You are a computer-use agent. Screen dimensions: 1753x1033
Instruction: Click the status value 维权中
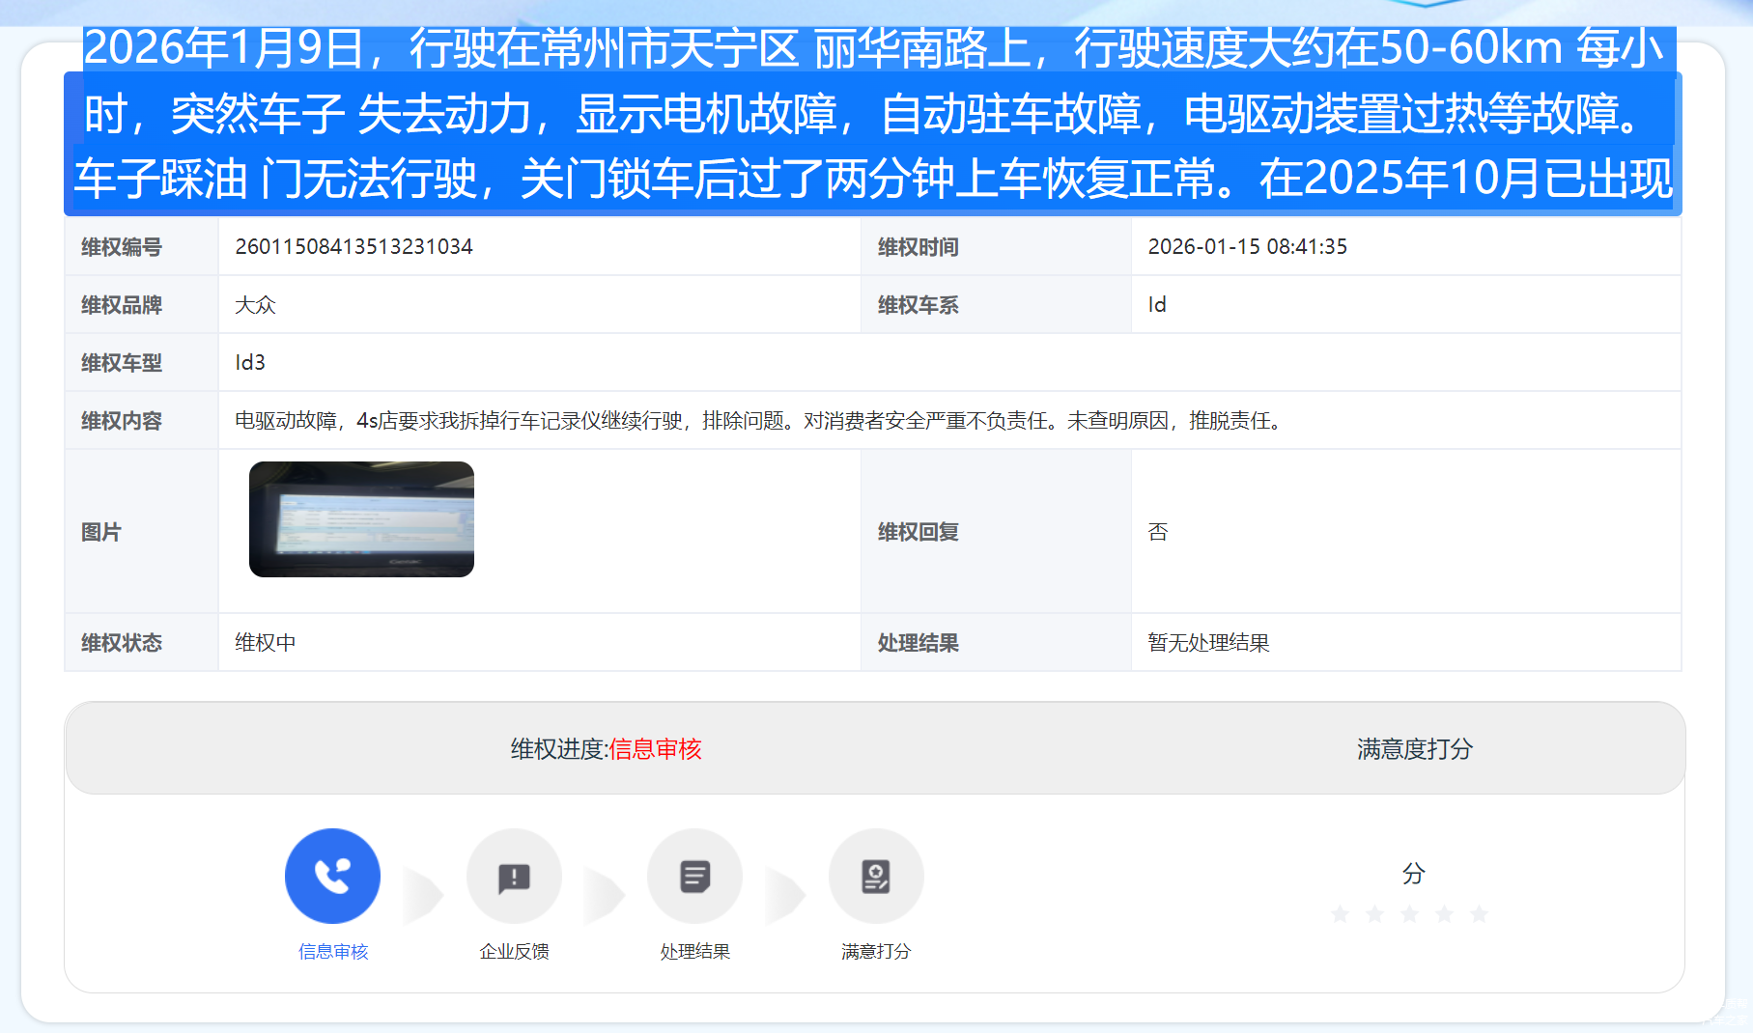pos(266,642)
